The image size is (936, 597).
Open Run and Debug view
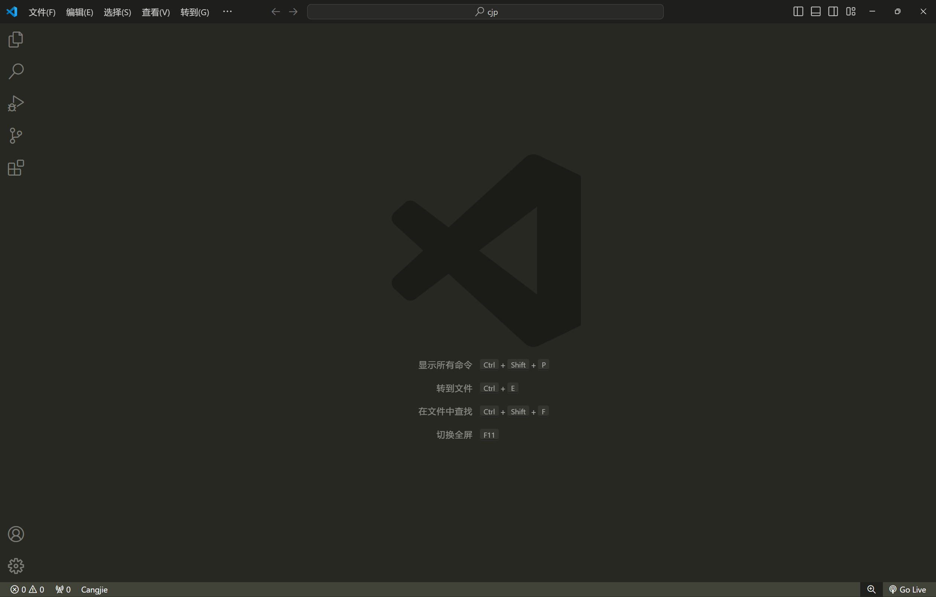pyautogui.click(x=16, y=103)
